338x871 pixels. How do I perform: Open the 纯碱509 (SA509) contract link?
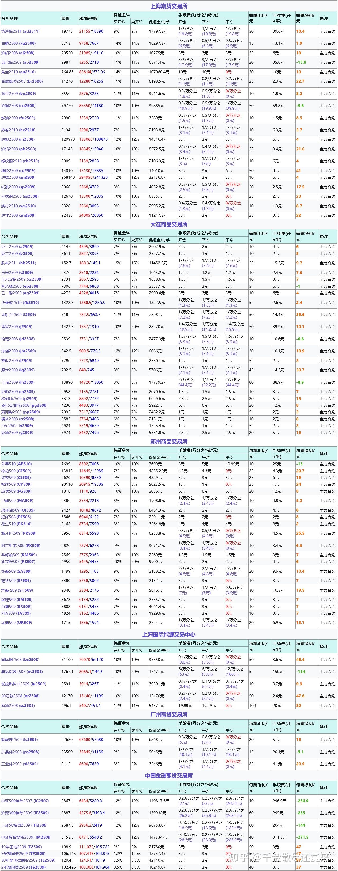point(16,571)
